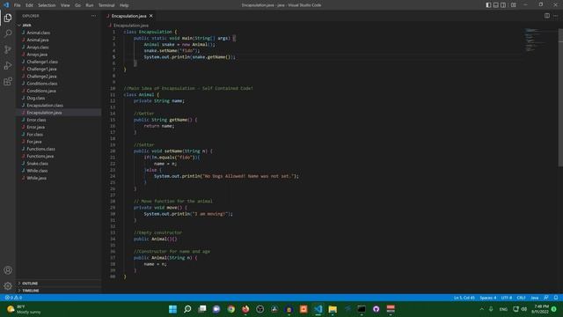Close the Encapsulation.java tab
Image resolution: width=563 pixels, height=317 pixels.
(150, 16)
